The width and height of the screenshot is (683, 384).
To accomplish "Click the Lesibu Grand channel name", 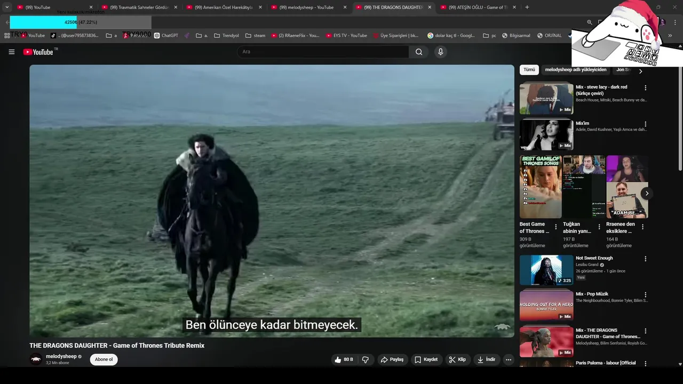I will click(x=587, y=265).
